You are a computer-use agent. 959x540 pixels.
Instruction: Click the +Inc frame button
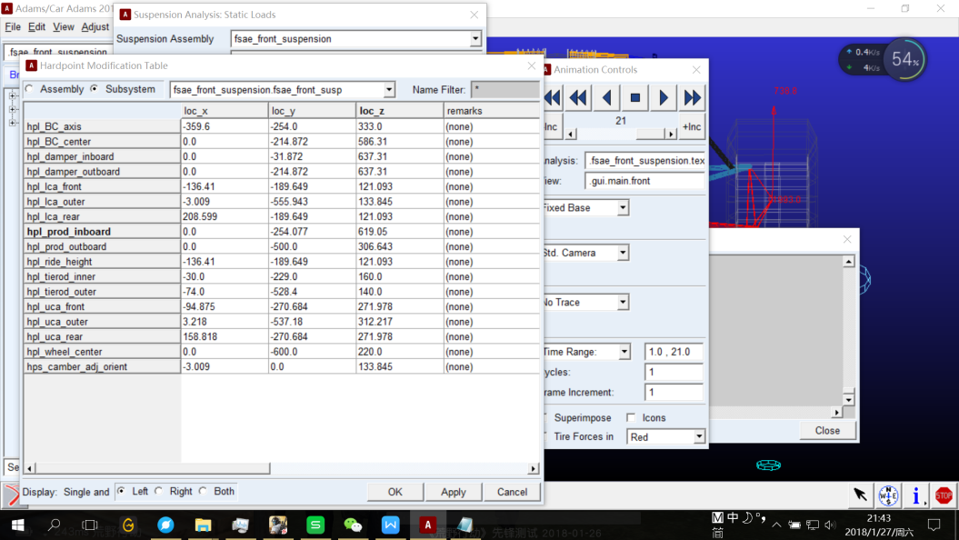click(692, 126)
